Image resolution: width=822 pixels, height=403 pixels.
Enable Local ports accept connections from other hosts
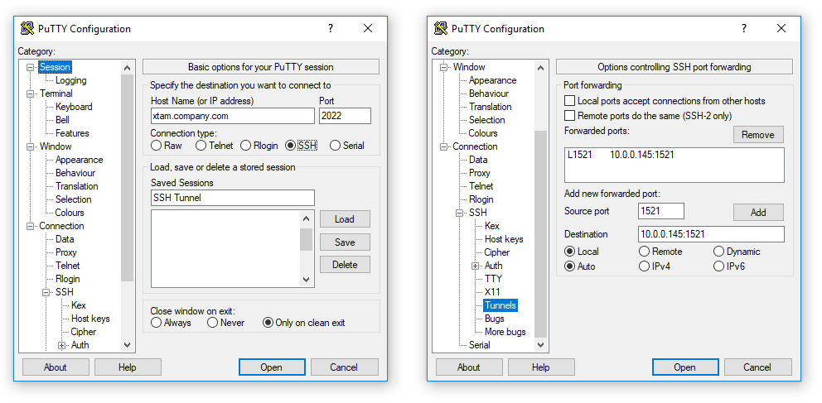(x=570, y=101)
